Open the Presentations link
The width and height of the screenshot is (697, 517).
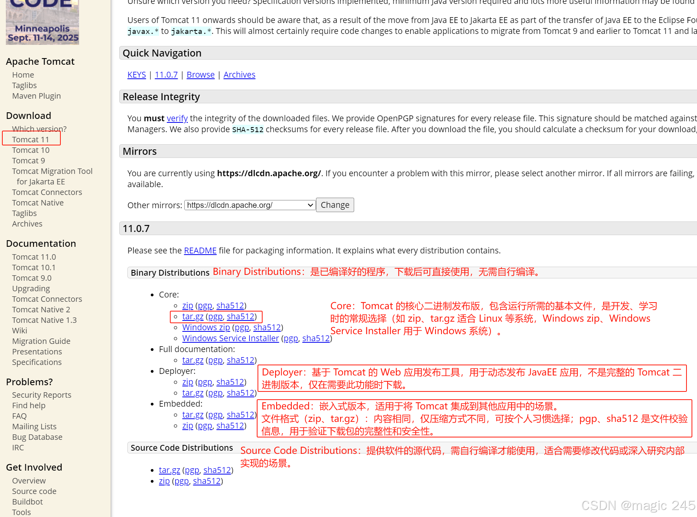[37, 352]
